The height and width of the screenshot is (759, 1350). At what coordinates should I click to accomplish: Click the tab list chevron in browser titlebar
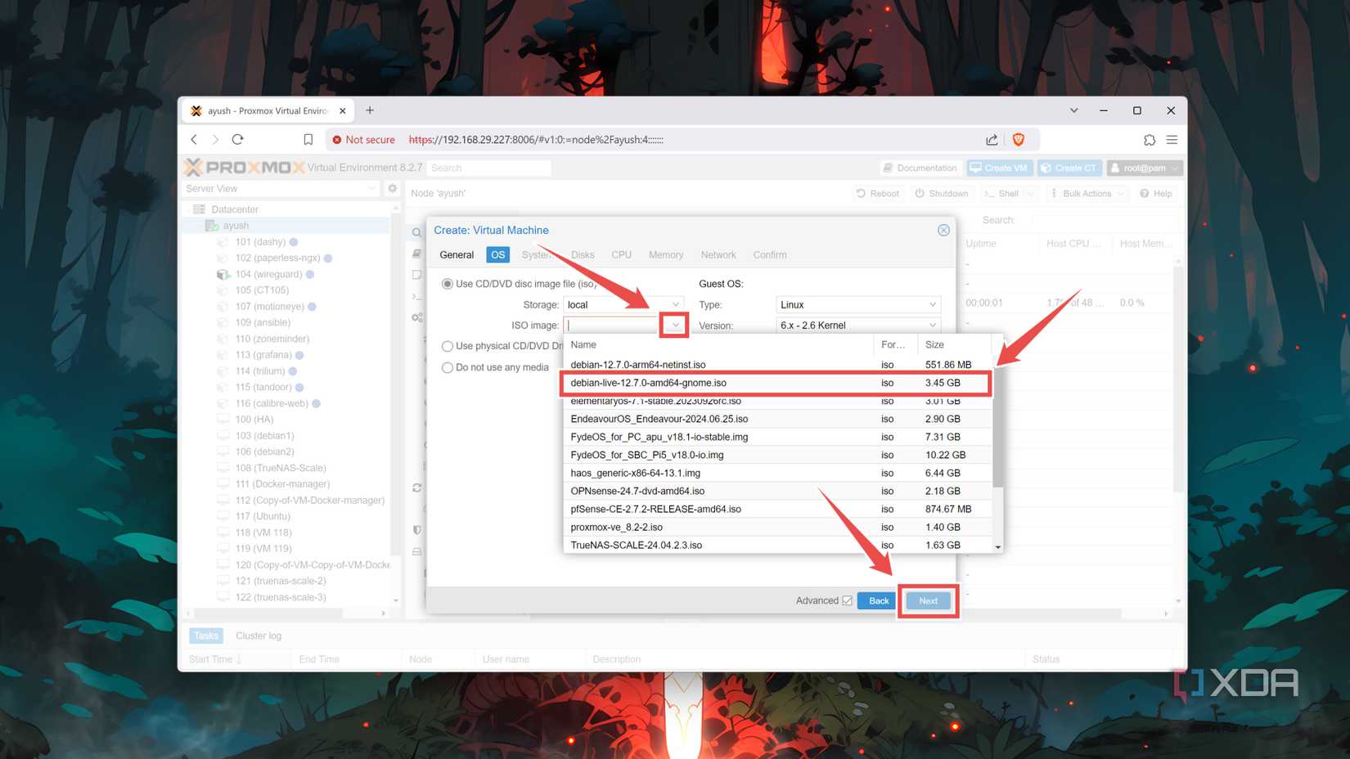click(x=1073, y=110)
